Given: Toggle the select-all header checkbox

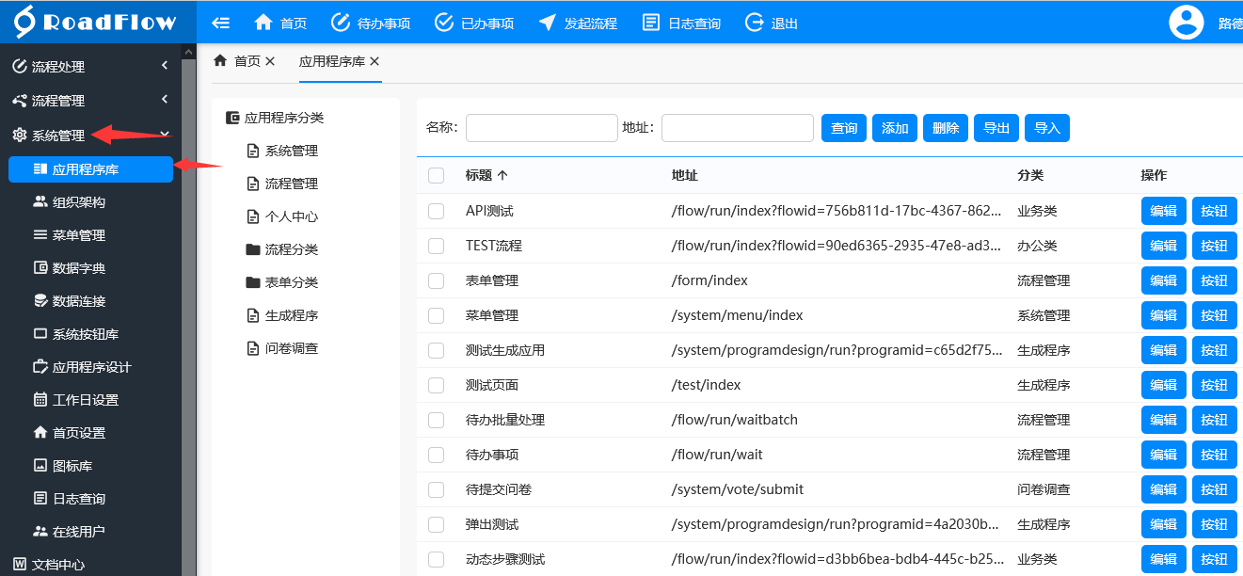Looking at the screenshot, I should pyautogui.click(x=436, y=175).
